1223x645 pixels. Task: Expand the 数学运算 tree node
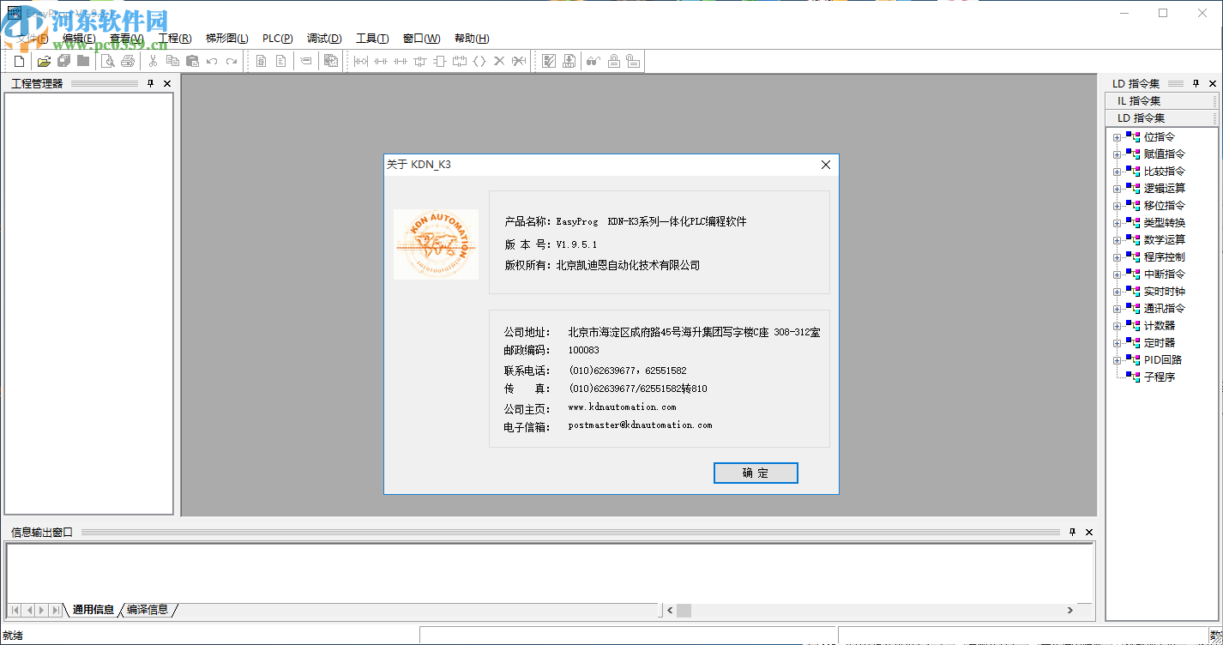[1117, 240]
